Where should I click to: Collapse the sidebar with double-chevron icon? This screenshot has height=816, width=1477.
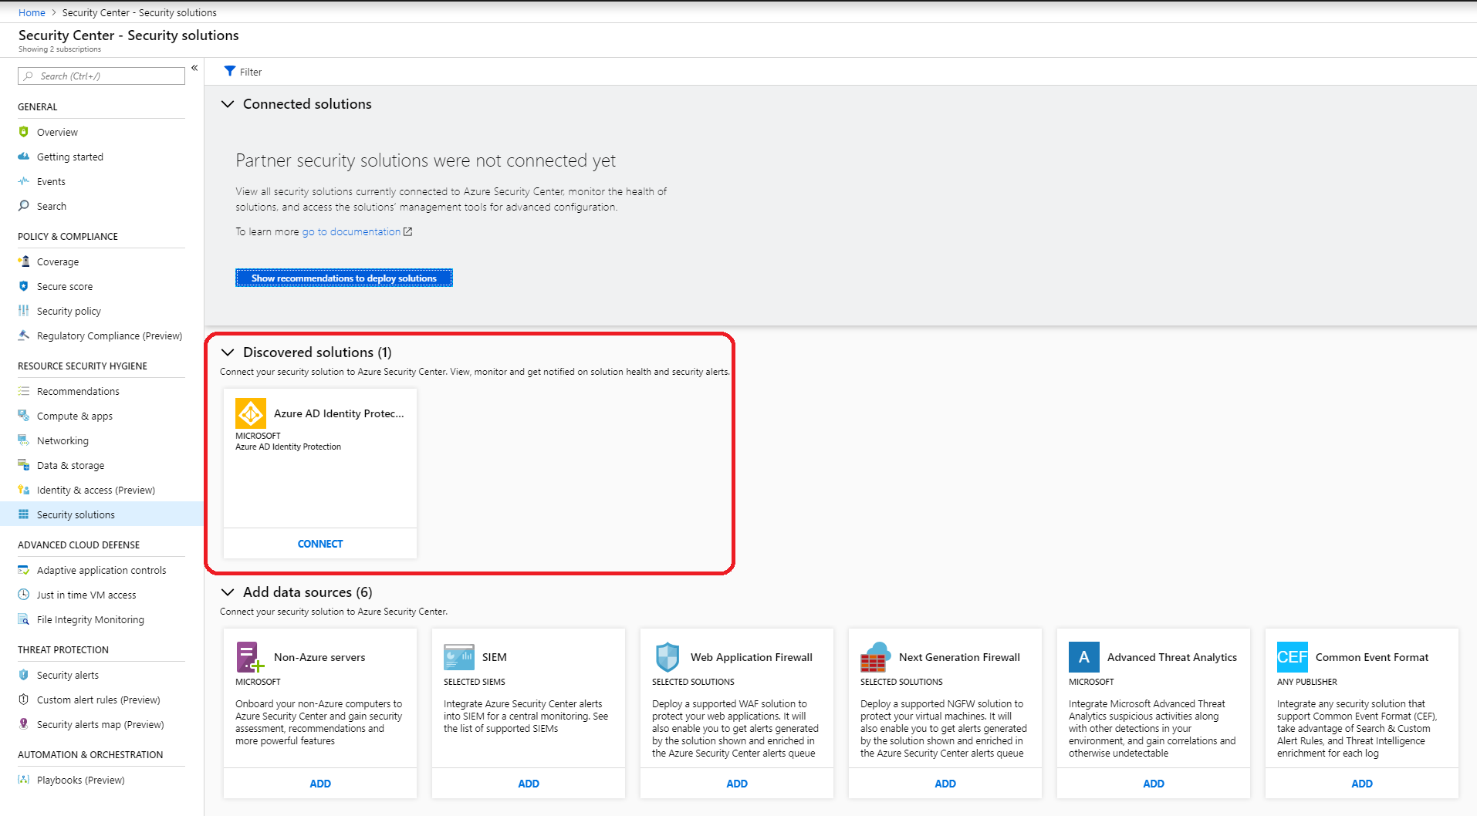click(x=194, y=68)
